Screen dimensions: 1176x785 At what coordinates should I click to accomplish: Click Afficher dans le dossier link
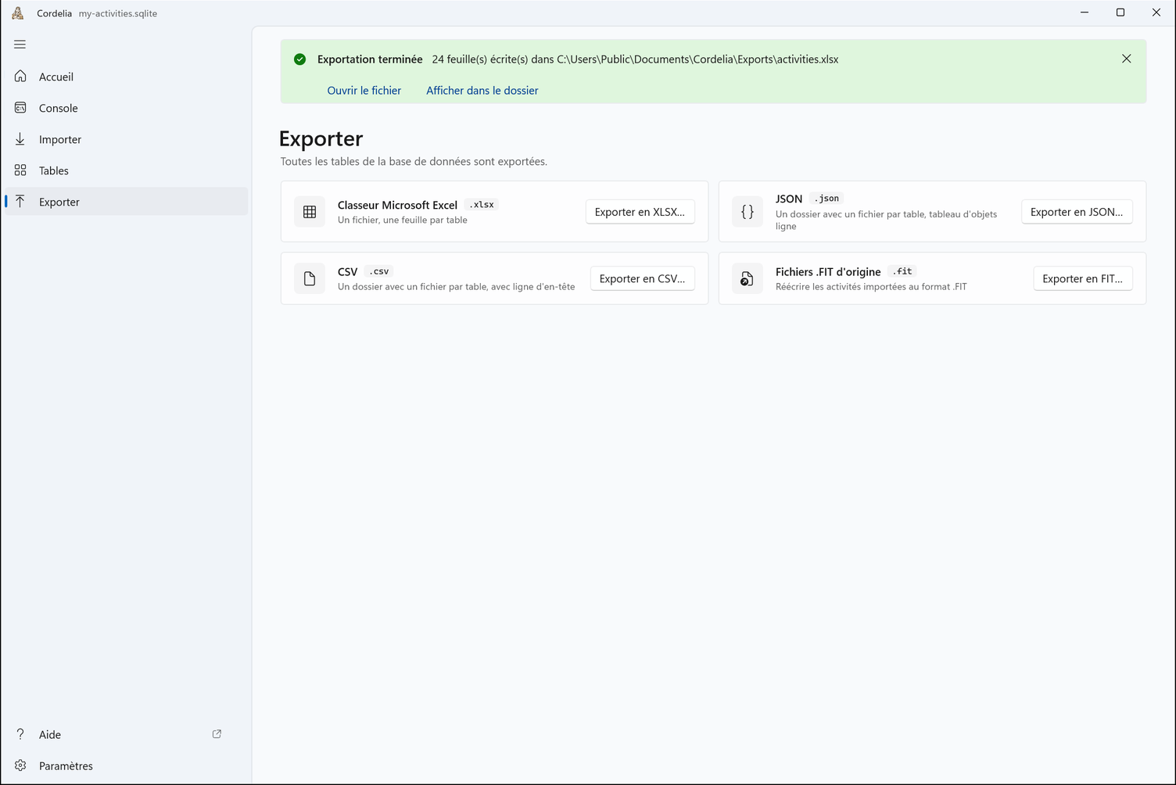pos(482,91)
